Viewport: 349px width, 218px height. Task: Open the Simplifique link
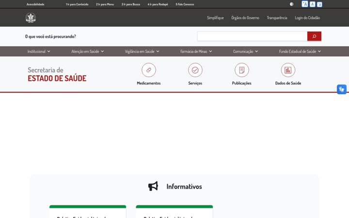pos(215,18)
